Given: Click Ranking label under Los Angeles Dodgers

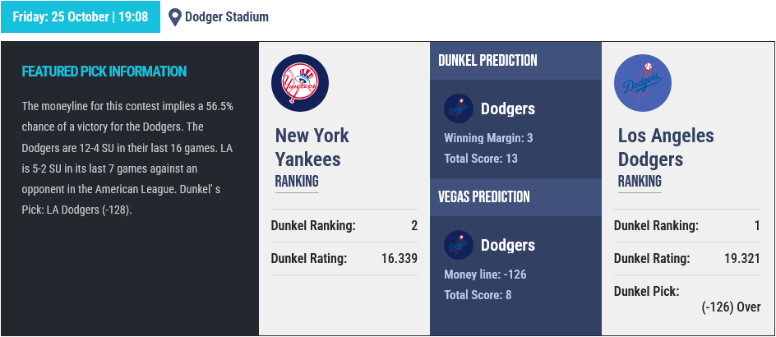Looking at the screenshot, I should 640,182.
